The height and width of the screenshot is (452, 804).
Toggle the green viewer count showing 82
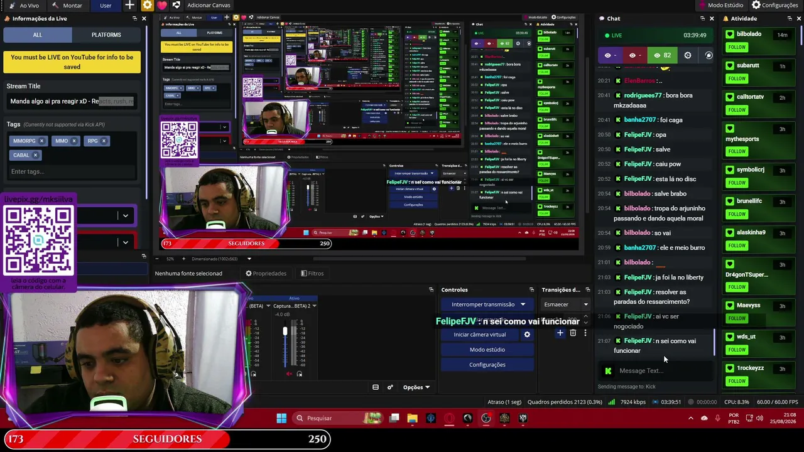[662, 55]
